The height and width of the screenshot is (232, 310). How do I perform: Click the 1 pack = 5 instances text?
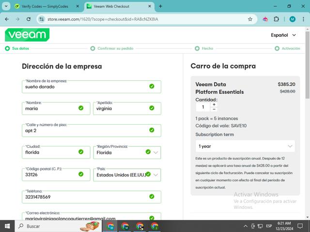(217, 118)
